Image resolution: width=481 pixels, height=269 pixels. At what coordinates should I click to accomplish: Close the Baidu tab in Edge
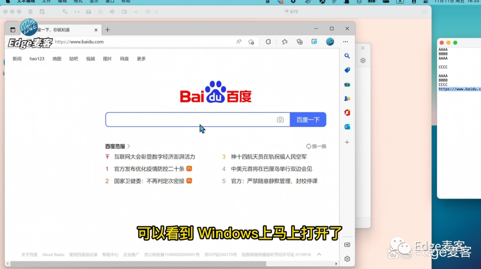(x=96, y=30)
